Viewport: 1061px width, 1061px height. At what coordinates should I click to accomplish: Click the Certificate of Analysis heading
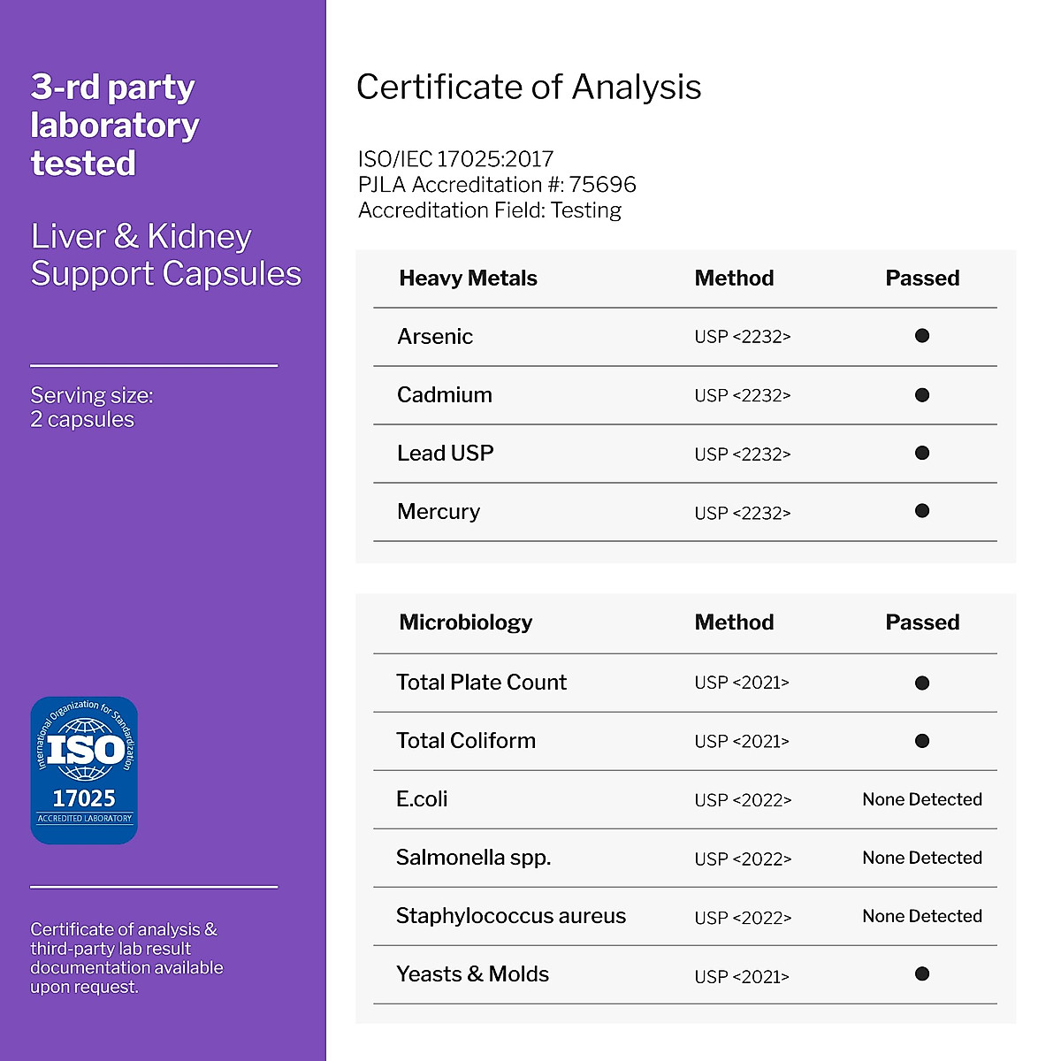point(529,88)
